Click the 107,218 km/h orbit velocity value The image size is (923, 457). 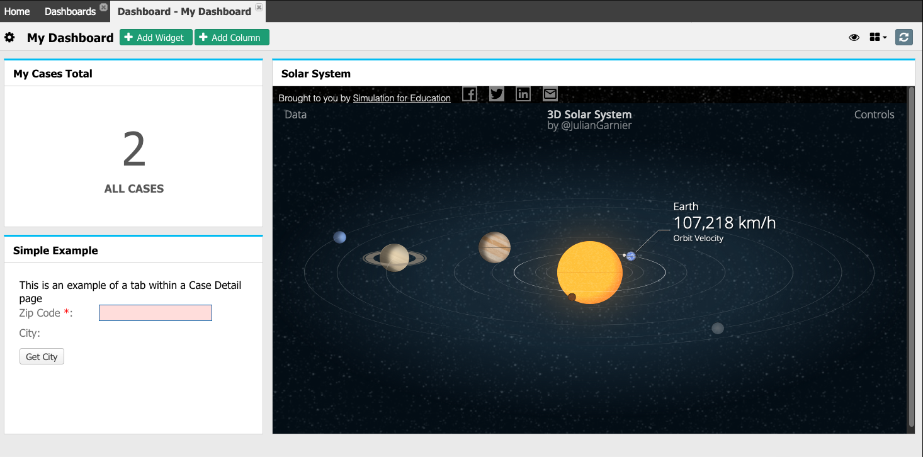pos(725,223)
